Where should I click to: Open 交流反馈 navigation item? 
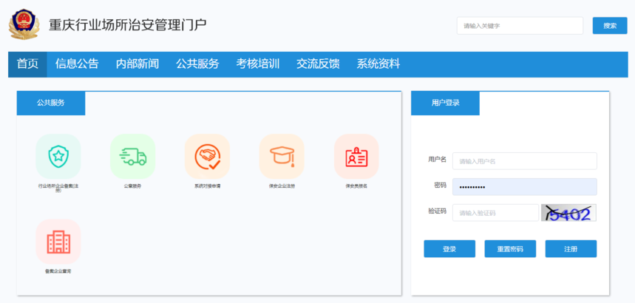click(318, 64)
